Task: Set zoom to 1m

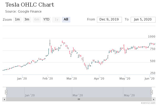Action: 17,19
